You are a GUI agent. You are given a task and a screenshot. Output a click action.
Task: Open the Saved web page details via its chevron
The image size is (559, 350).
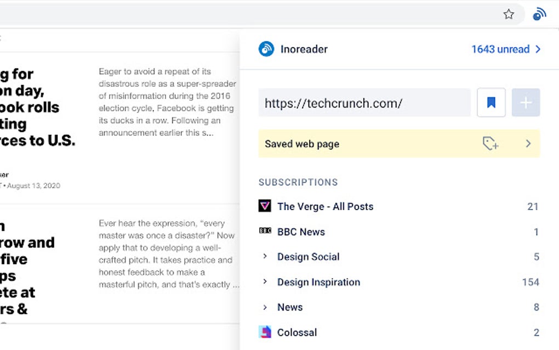[528, 144]
